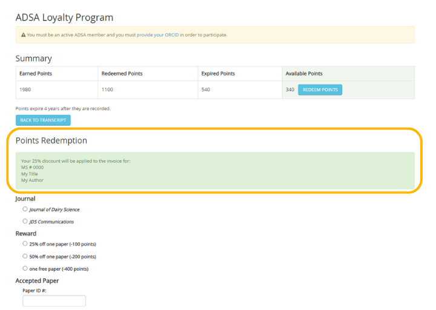Click the ADSA Loyalty Program heading
This screenshot has height=310, width=436.
pos(64,18)
